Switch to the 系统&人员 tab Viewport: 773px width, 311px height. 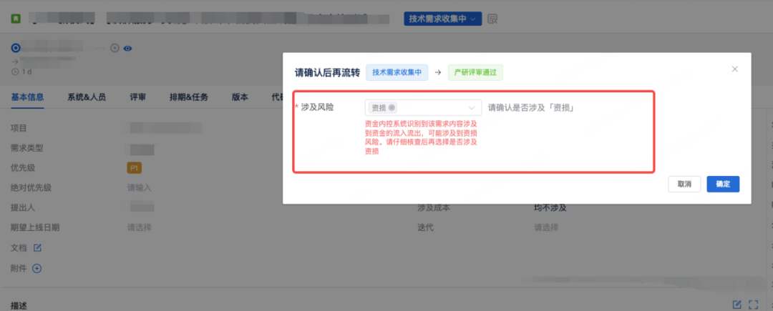(87, 97)
